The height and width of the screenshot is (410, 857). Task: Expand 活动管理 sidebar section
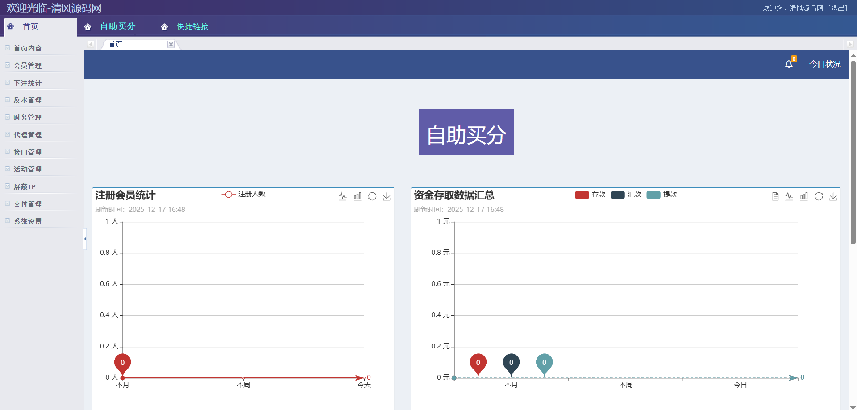pos(28,169)
